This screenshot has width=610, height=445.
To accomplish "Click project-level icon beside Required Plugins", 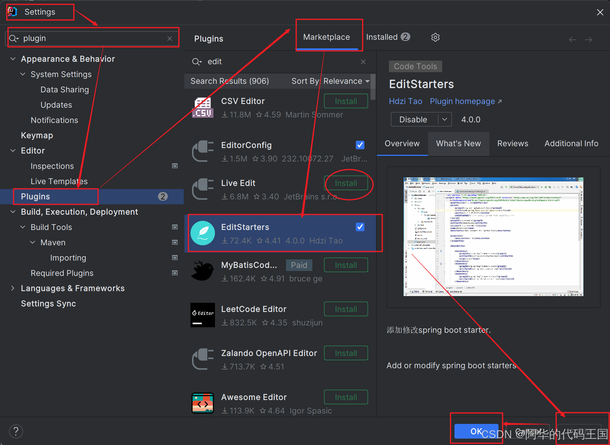I will click(x=175, y=273).
